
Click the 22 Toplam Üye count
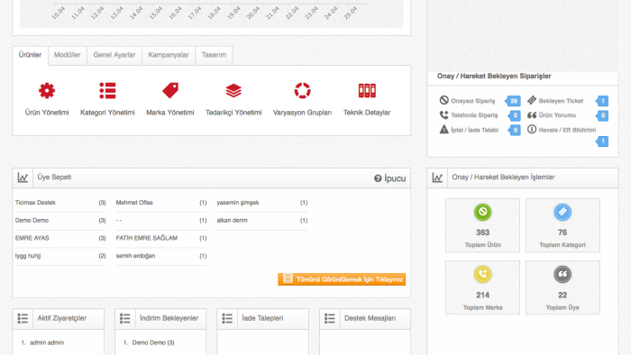point(562,296)
